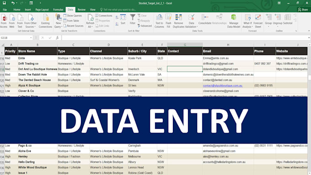Launch Text to Columns
The height and width of the screenshot is (175, 311).
[159, 21]
